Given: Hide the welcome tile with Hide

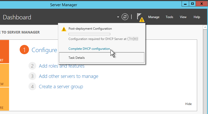Looking at the screenshot, I should 188,104.
